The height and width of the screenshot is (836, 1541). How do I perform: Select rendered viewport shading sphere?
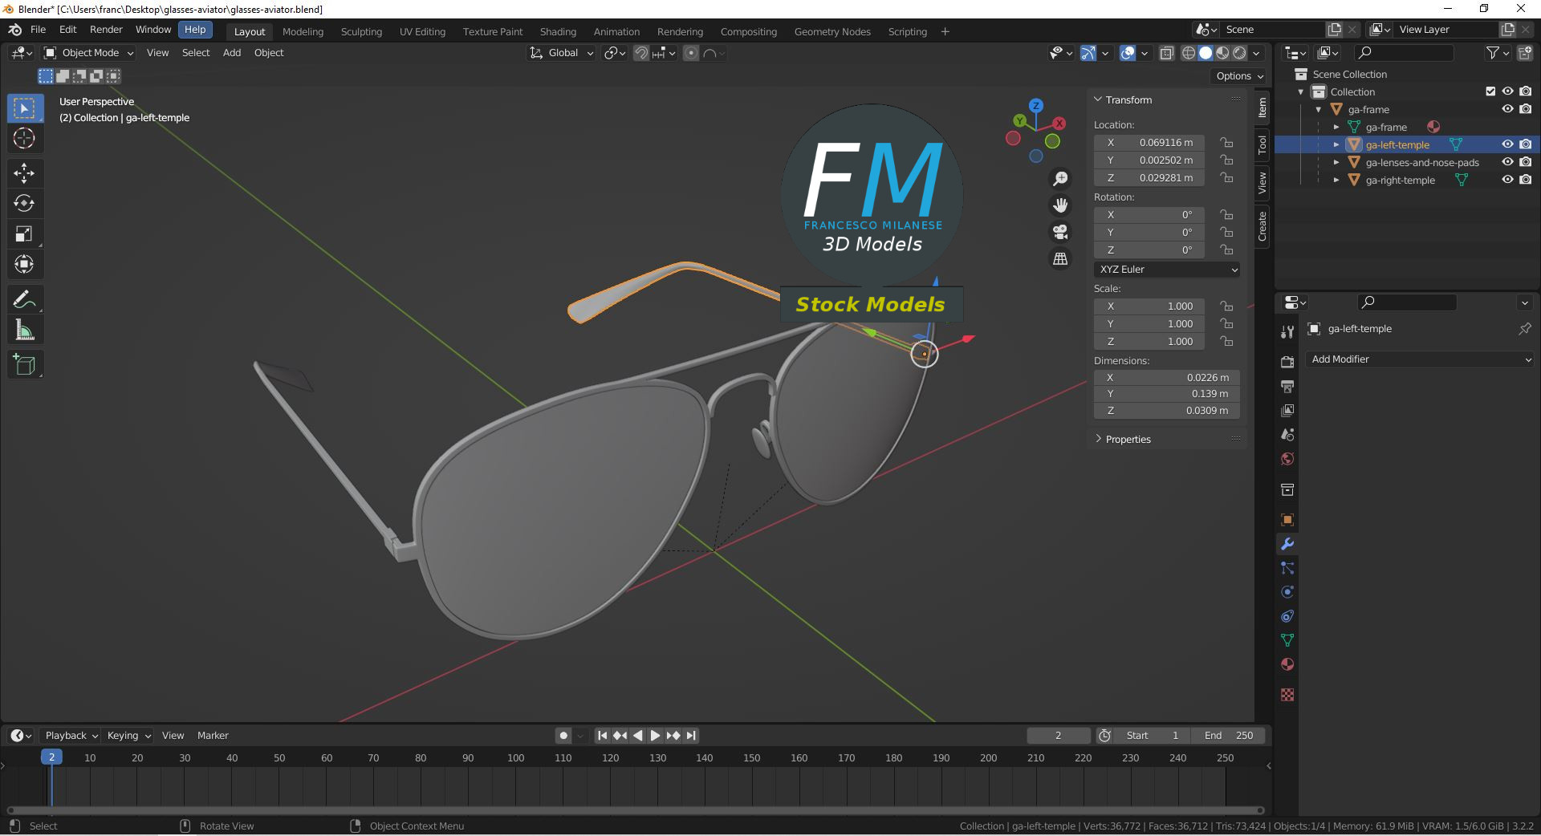point(1239,53)
